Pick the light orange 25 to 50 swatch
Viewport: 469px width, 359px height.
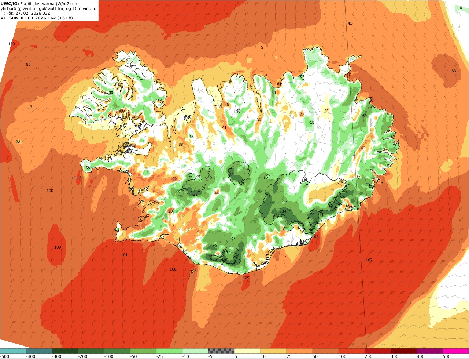[x=299, y=351]
